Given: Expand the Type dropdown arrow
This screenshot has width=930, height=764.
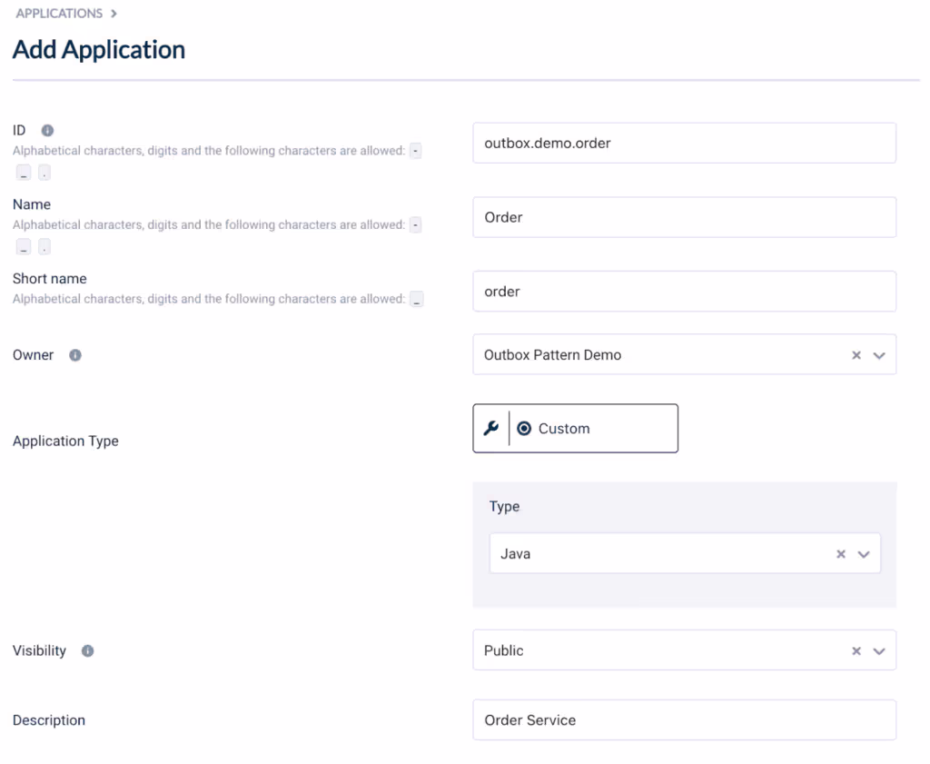Looking at the screenshot, I should (864, 555).
